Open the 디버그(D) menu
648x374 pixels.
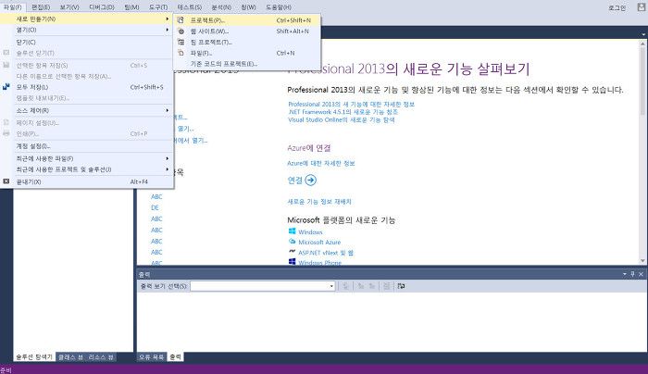click(x=101, y=7)
